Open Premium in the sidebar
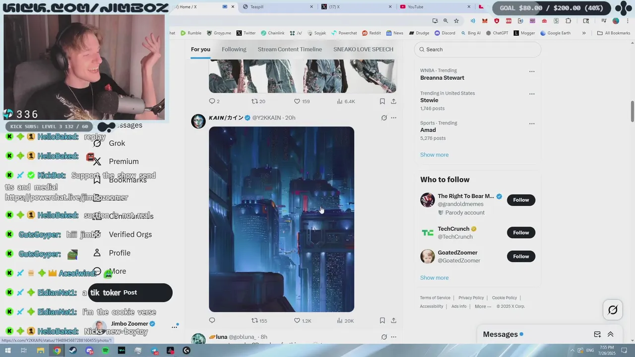The width and height of the screenshot is (635, 357). [x=116, y=162]
